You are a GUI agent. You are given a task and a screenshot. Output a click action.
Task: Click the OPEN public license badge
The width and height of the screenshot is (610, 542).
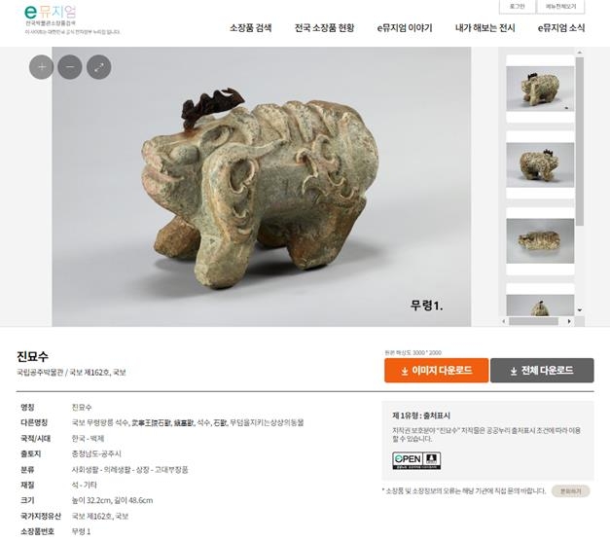416,460
